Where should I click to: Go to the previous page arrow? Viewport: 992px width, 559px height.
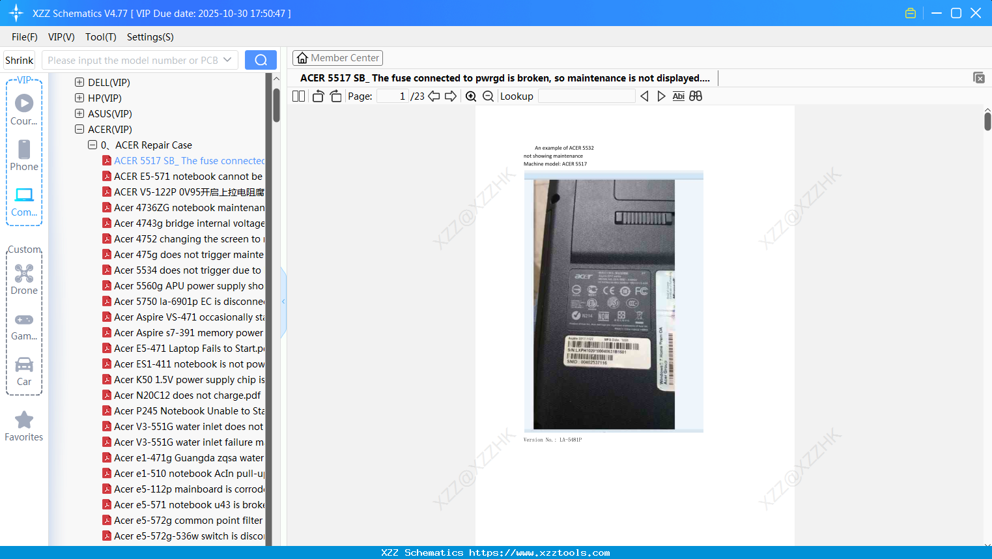434,96
